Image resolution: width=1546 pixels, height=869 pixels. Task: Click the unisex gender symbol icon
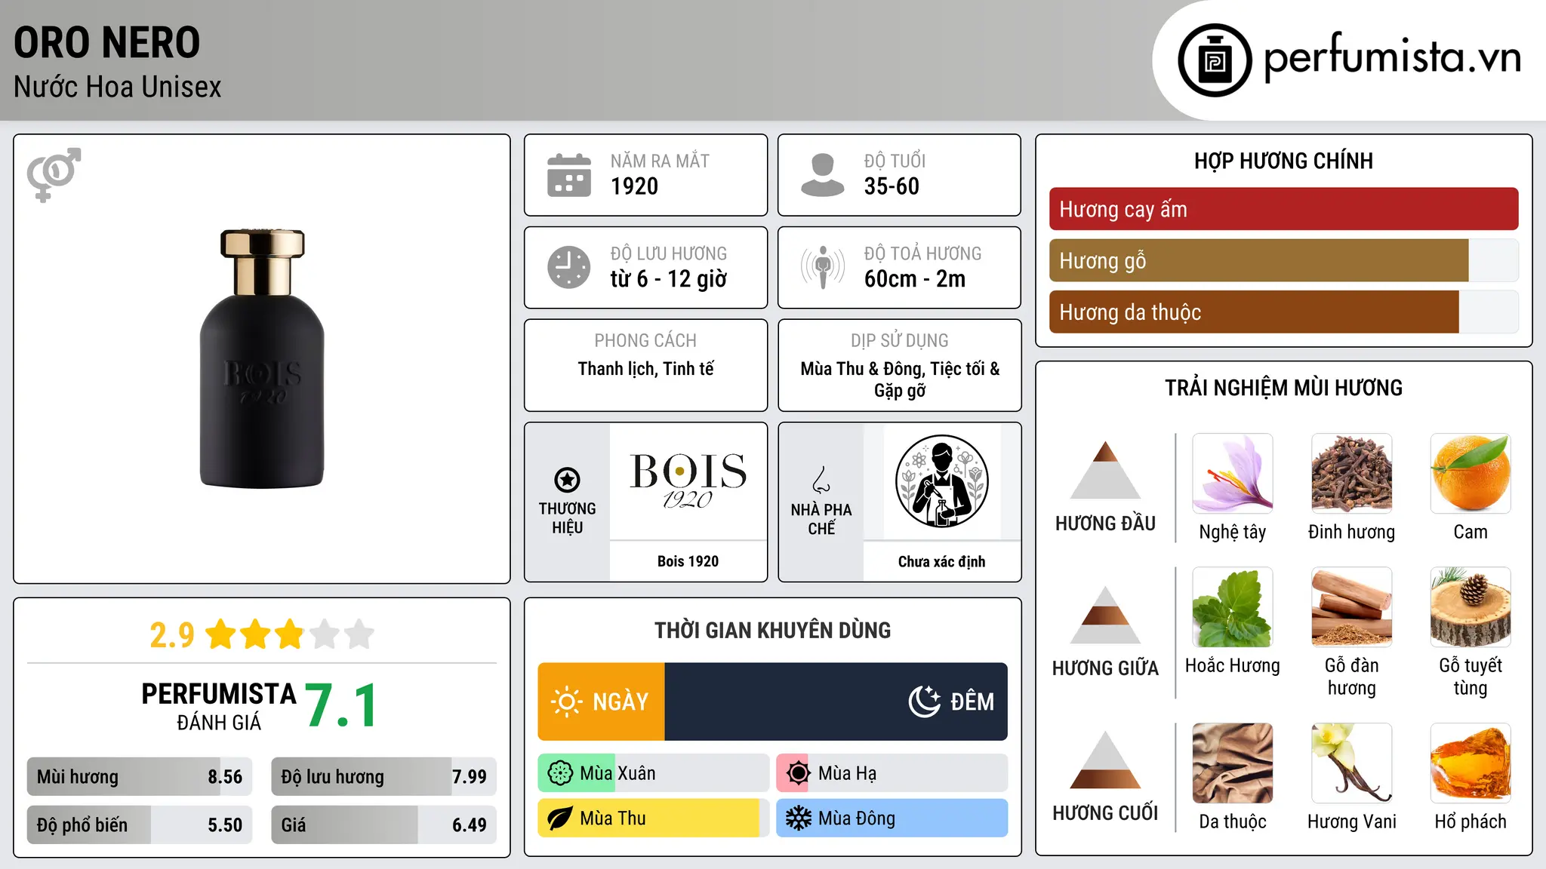tap(54, 174)
